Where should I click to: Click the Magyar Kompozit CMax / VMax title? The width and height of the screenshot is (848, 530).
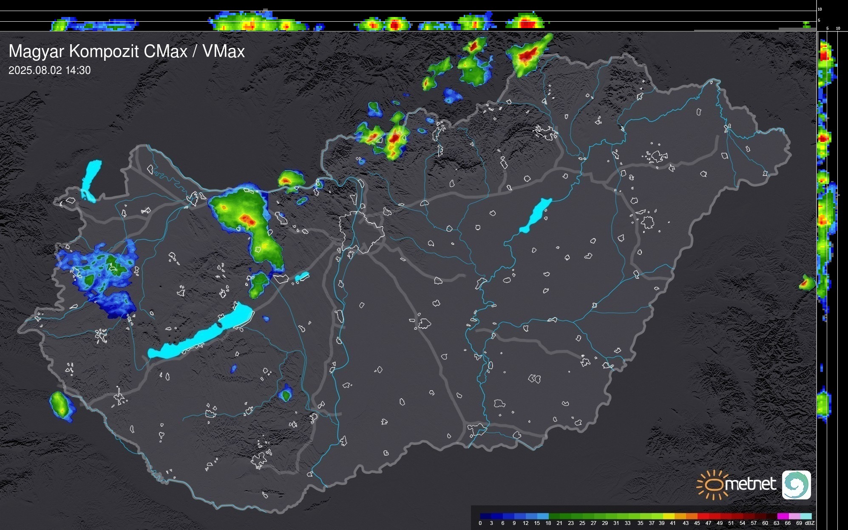point(127,51)
